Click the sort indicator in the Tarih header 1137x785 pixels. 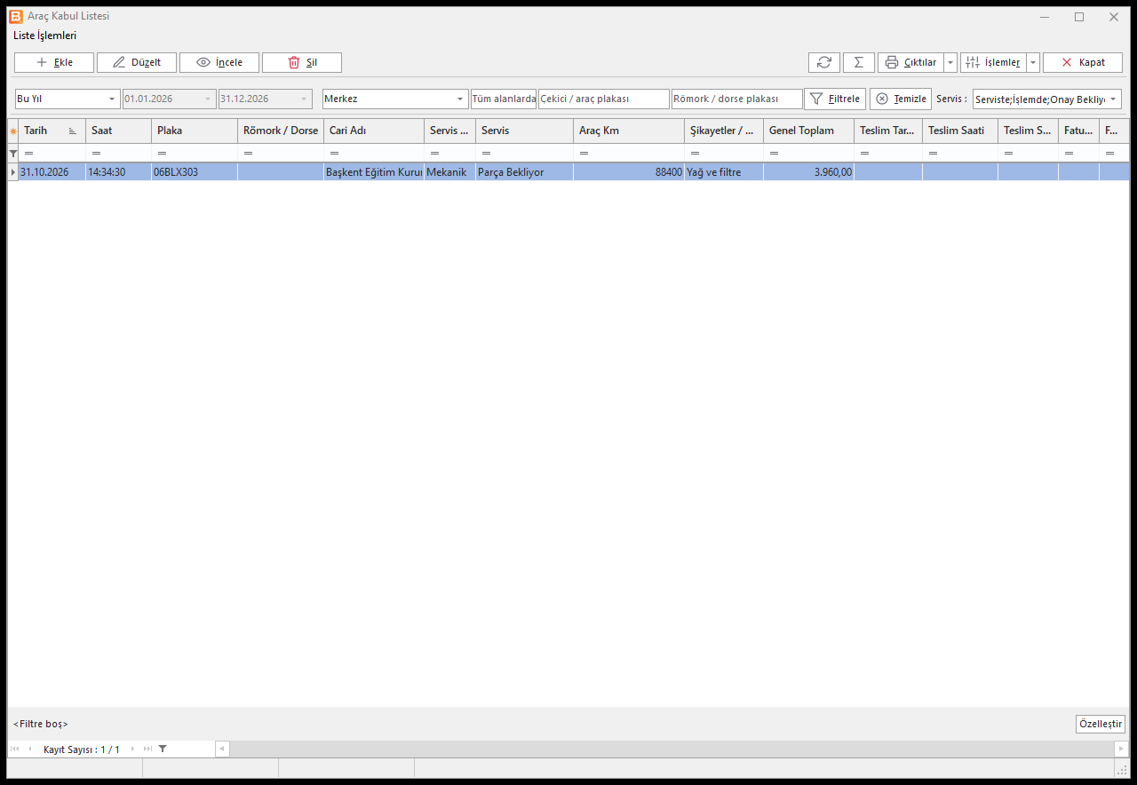[73, 131]
